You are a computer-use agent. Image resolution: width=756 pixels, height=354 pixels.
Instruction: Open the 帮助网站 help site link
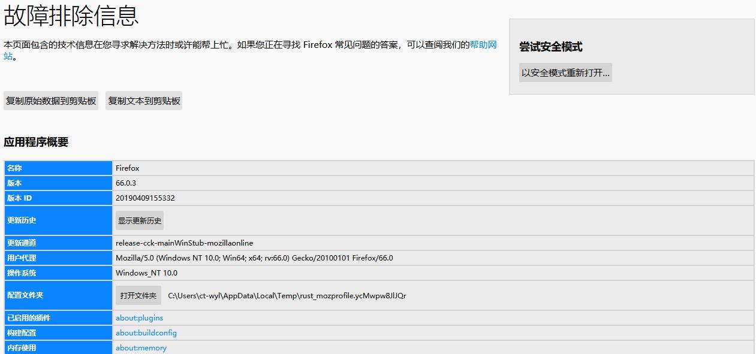point(483,45)
